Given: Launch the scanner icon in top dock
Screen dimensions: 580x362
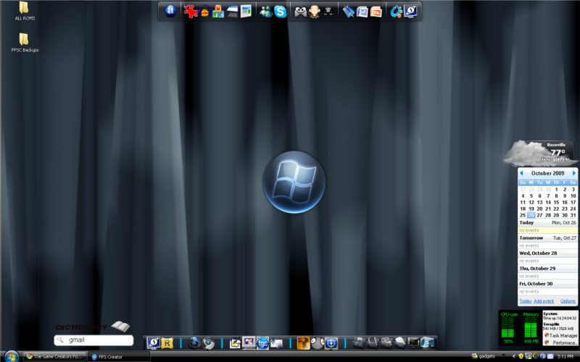Looking at the screenshot, I should click(232, 12).
